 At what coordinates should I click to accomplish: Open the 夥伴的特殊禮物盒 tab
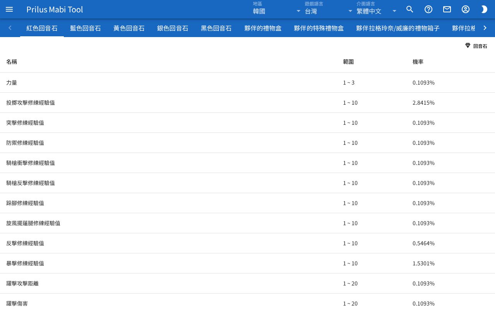(x=319, y=28)
